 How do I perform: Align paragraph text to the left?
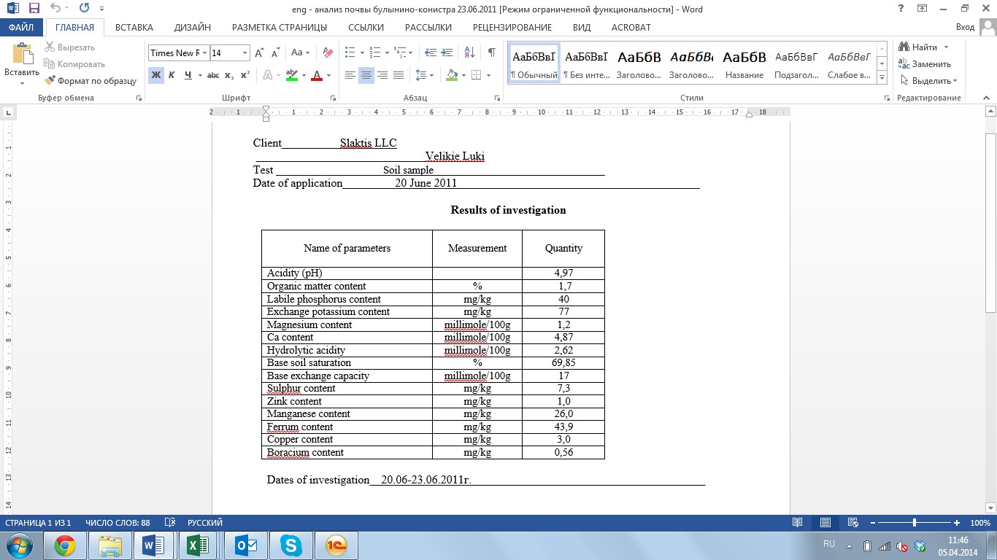click(x=350, y=75)
